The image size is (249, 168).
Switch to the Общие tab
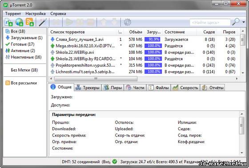pos(61,87)
